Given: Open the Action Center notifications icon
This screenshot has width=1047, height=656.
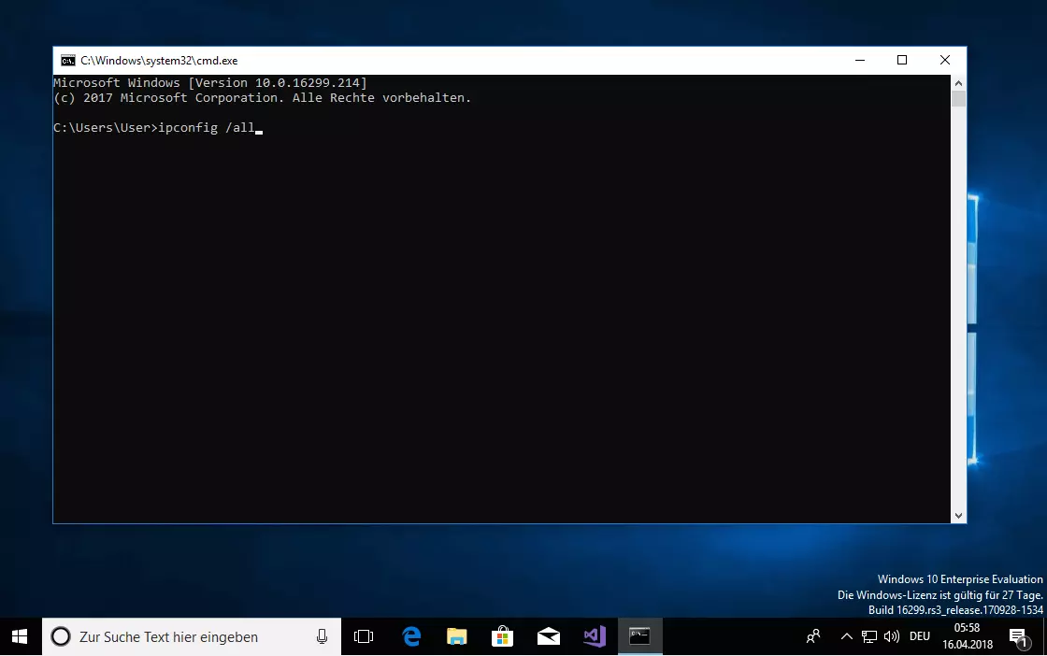Looking at the screenshot, I should [x=1018, y=637].
